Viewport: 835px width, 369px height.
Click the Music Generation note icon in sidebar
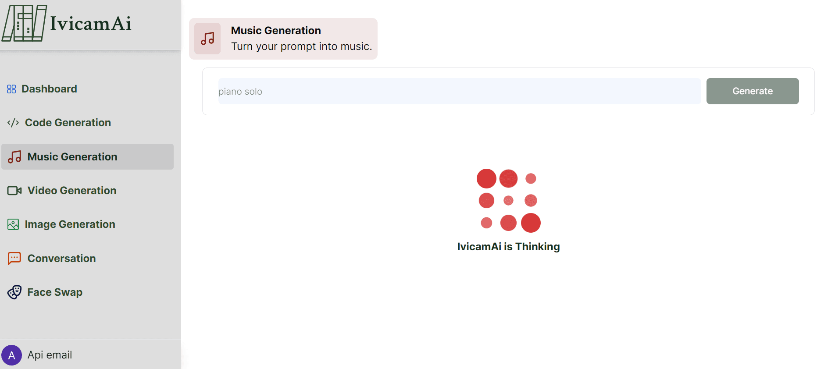click(x=14, y=157)
